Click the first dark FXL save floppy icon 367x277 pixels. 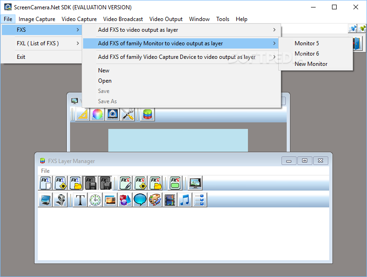[x=90, y=183]
